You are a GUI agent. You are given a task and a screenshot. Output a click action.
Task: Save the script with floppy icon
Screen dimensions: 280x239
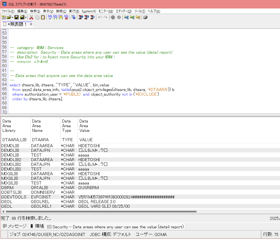17,17
